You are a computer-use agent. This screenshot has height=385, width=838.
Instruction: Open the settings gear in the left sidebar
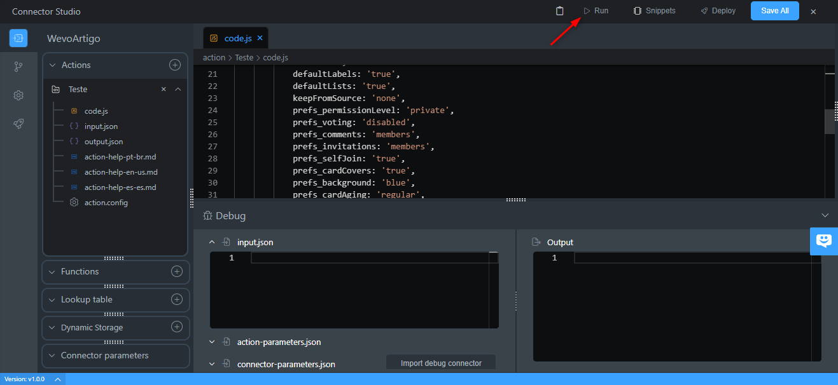pyautogui.click(x=18, y=95)
